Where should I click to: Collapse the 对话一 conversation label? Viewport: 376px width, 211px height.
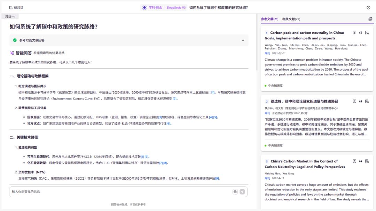10,16
